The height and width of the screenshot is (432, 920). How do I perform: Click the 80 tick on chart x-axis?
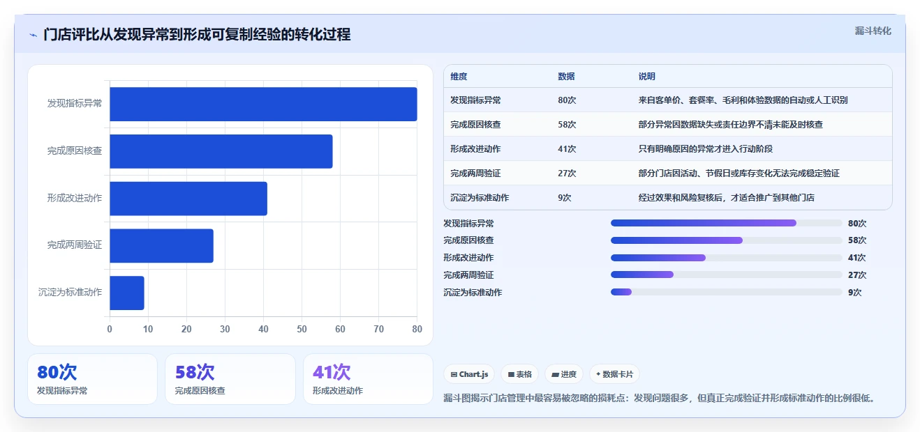click(x=417, y=329)
